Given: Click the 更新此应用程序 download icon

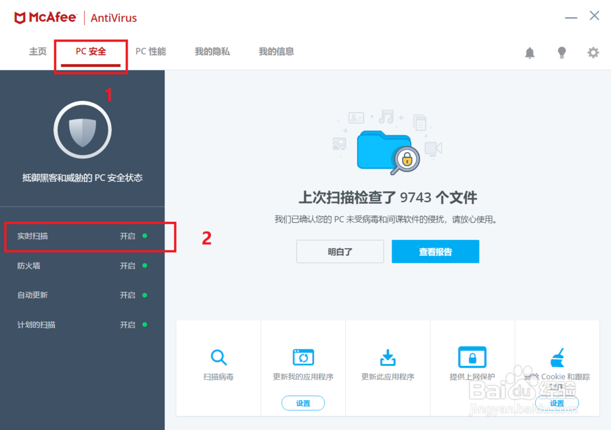Looking at the screenshot, I should tap(387, 357).
